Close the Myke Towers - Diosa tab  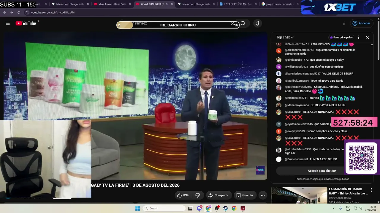pyautogui.click(x=130, y=4)
